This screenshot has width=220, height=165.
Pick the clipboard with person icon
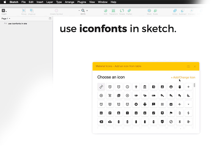[x=119, y=113]
